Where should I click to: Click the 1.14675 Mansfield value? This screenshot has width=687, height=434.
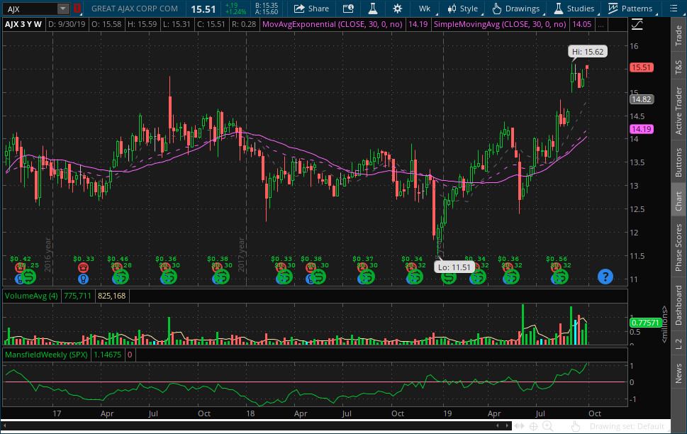click(107, 355)
